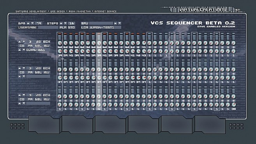Viewport: 256px width, 144px height.
Task: Open second track sample selector down arrow
Action: [x=24, y=76]
